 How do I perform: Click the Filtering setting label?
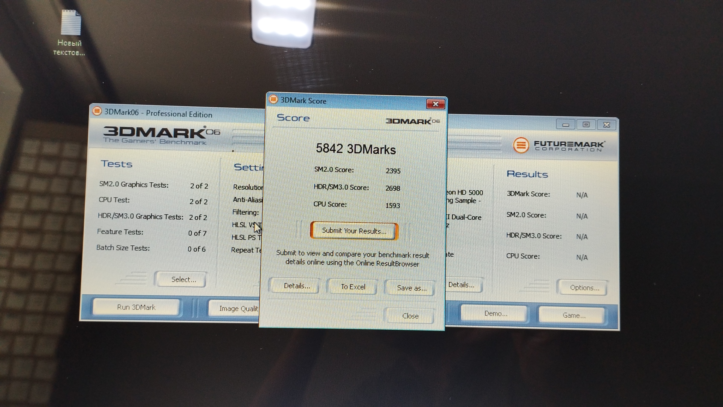coord(246,212)
